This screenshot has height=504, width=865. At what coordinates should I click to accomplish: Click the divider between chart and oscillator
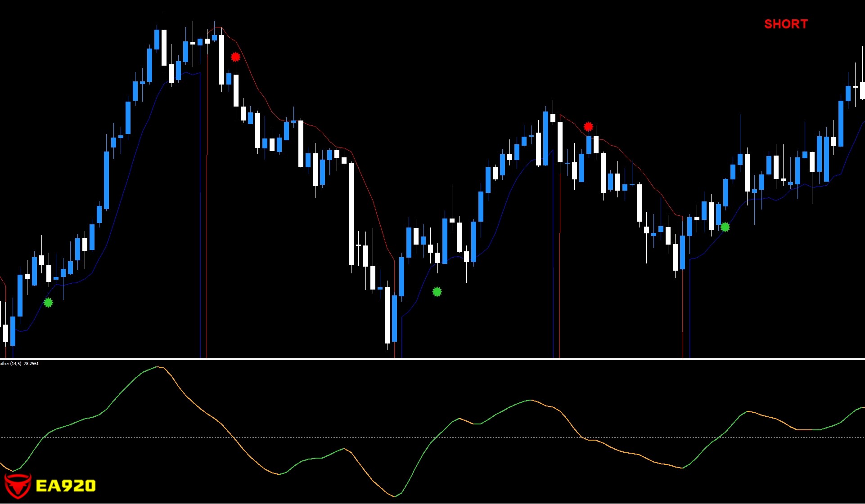(x=432, y=359)
